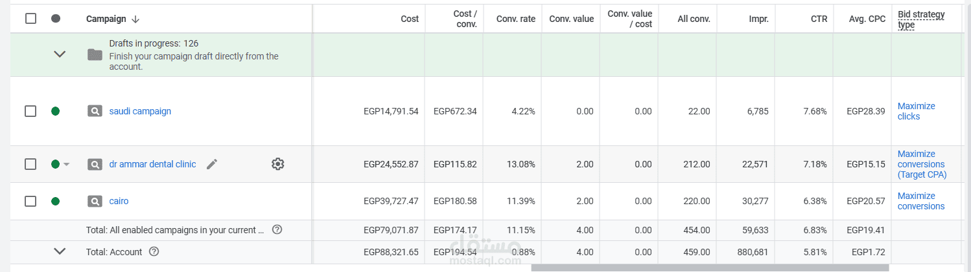Expand the Total: Account row chevron
Viewport: 971px width, 272px height.
60,251
